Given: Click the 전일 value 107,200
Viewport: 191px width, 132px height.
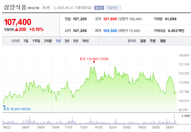Looking at the screenshot, I should coord(80,19).
